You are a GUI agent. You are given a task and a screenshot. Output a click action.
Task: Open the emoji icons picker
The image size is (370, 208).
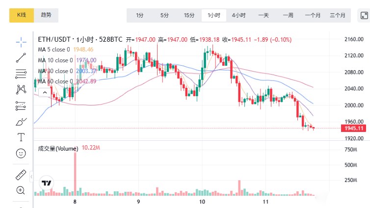tap(21, 153)
